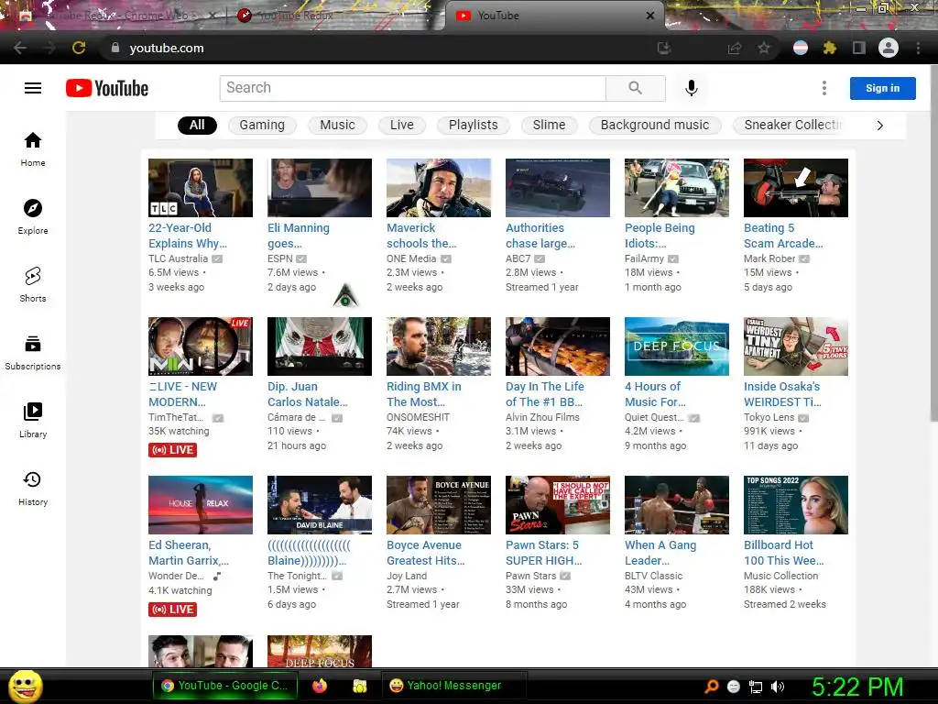Open the Maverick schools video thumbnail

point(439,187)
